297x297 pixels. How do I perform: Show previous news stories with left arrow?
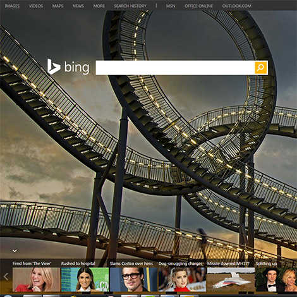pos(6,277)
